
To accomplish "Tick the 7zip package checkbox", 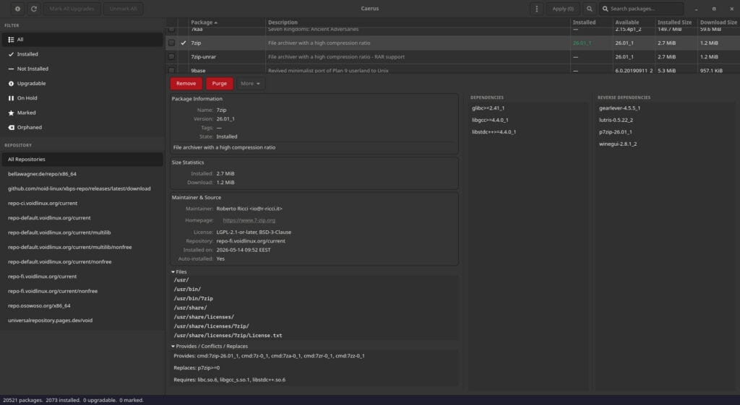I will pos(171,43).
